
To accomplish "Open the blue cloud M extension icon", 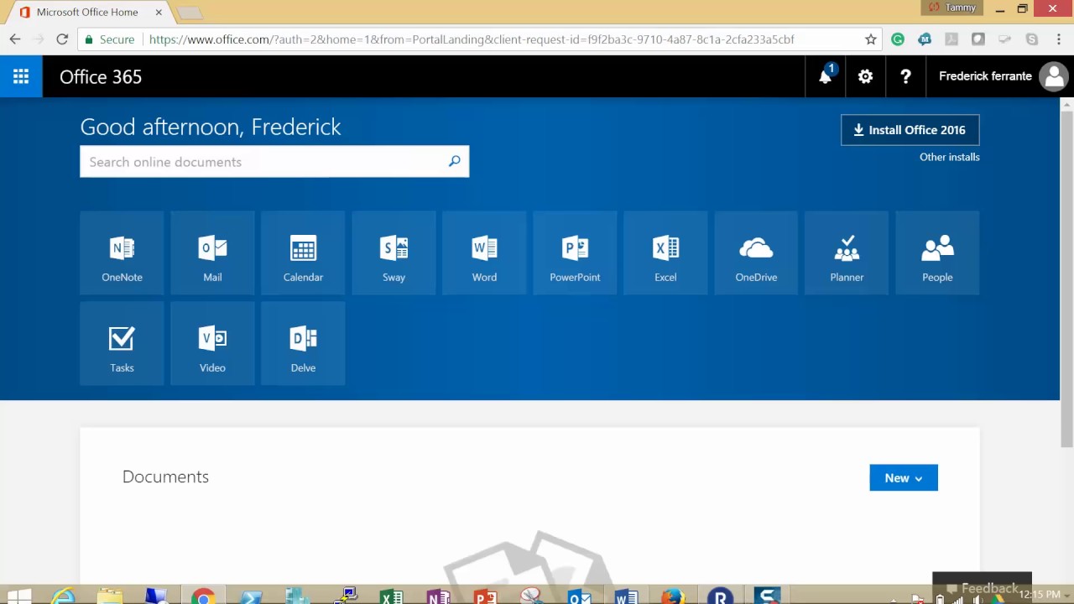I will click(x=925, y=39).
